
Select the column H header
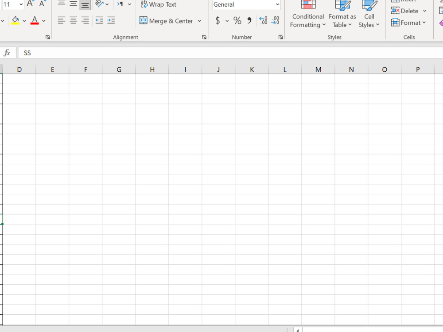click(152, 69)
